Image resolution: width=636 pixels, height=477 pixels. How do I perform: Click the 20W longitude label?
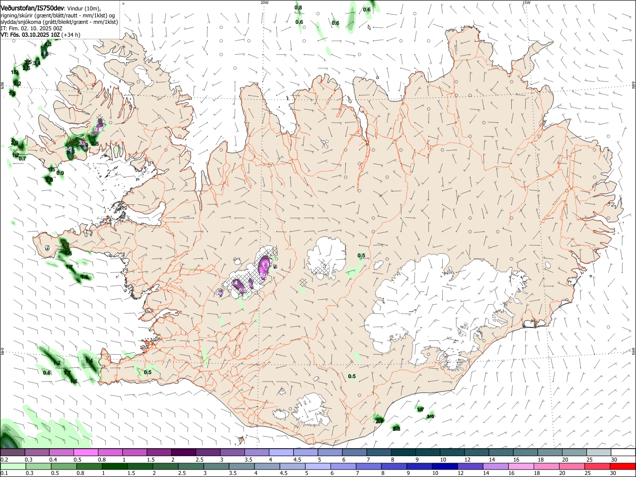tap(264, 2)
